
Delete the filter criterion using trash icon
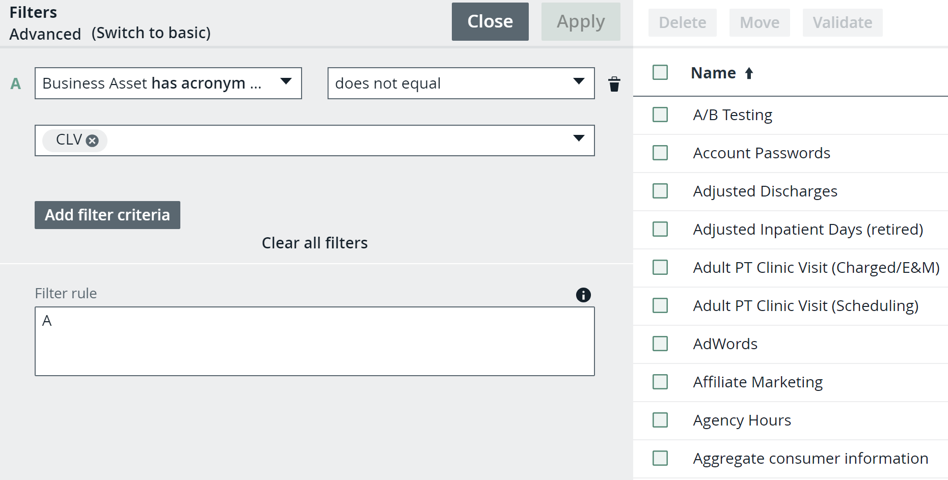tap(614, 83)
